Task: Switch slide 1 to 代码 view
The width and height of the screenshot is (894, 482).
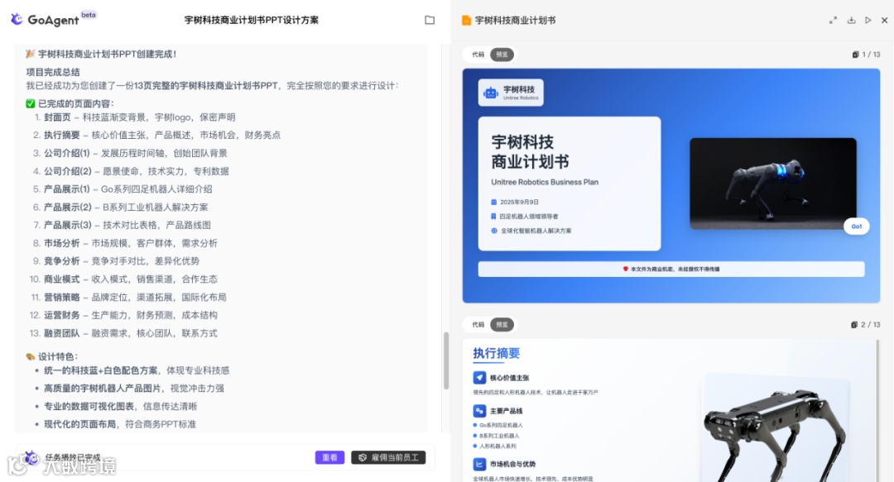Action: click(x=478, y=55)
